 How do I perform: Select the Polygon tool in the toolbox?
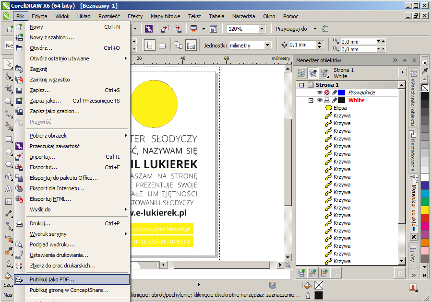9,164
